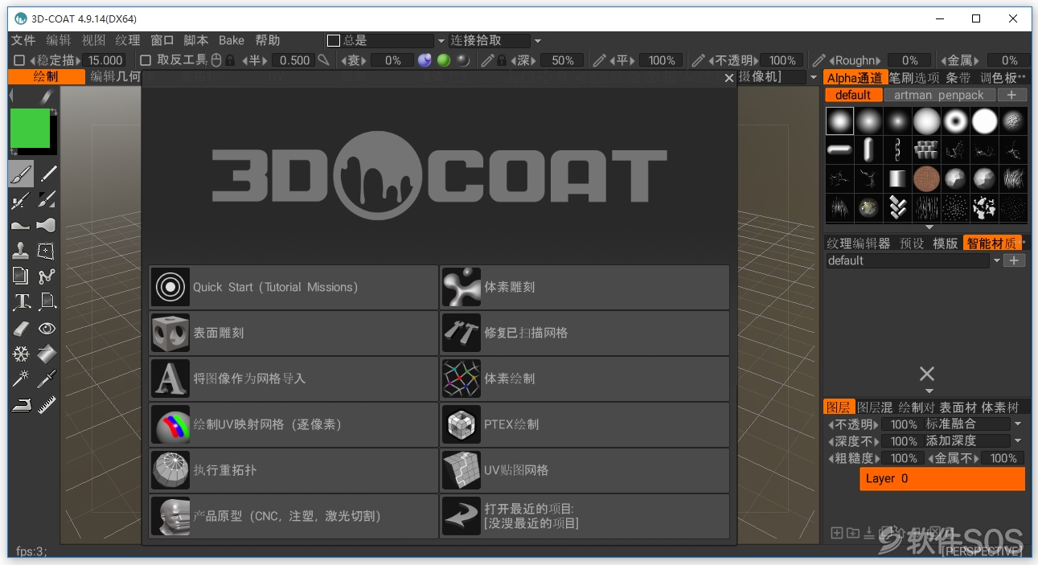Select the iron smoothing tool
The height and width of the screenshot is (565, 1038).
pyautogui.click(x=21, y=405)
